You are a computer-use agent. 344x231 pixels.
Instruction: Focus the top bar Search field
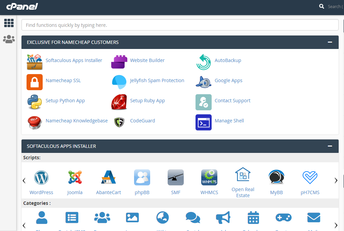point(336,7)
